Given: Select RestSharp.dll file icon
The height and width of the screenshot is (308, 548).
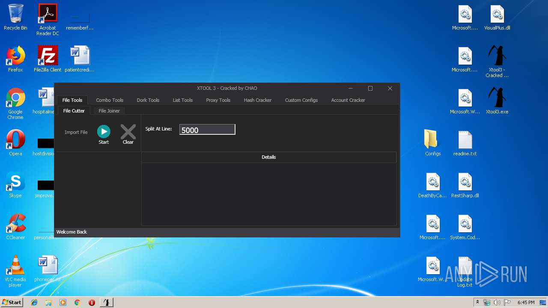Looking at the screenshot, I should (x=465, y=185).
